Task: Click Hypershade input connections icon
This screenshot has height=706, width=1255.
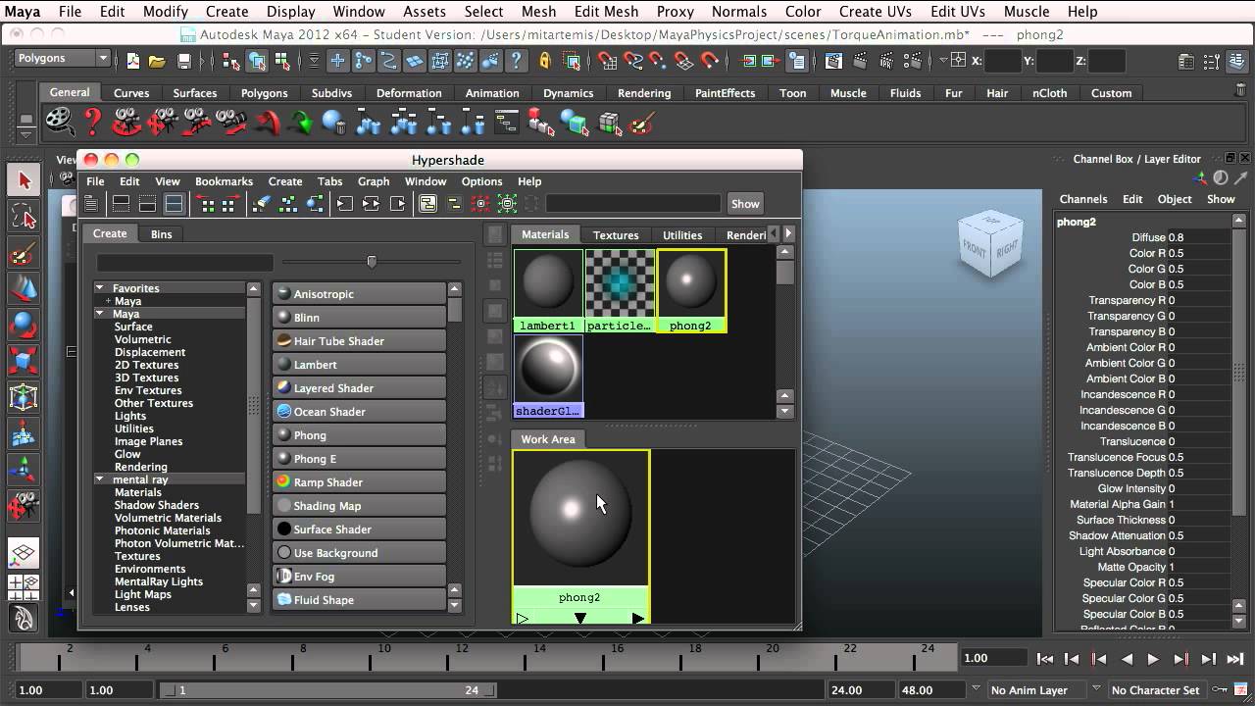Action: pos(345,204)
